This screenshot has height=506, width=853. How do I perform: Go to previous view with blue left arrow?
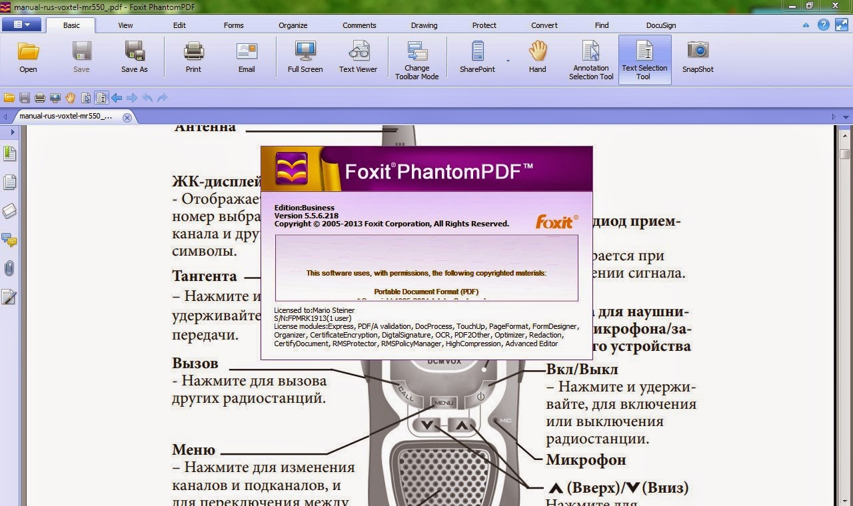pos(117,98)
